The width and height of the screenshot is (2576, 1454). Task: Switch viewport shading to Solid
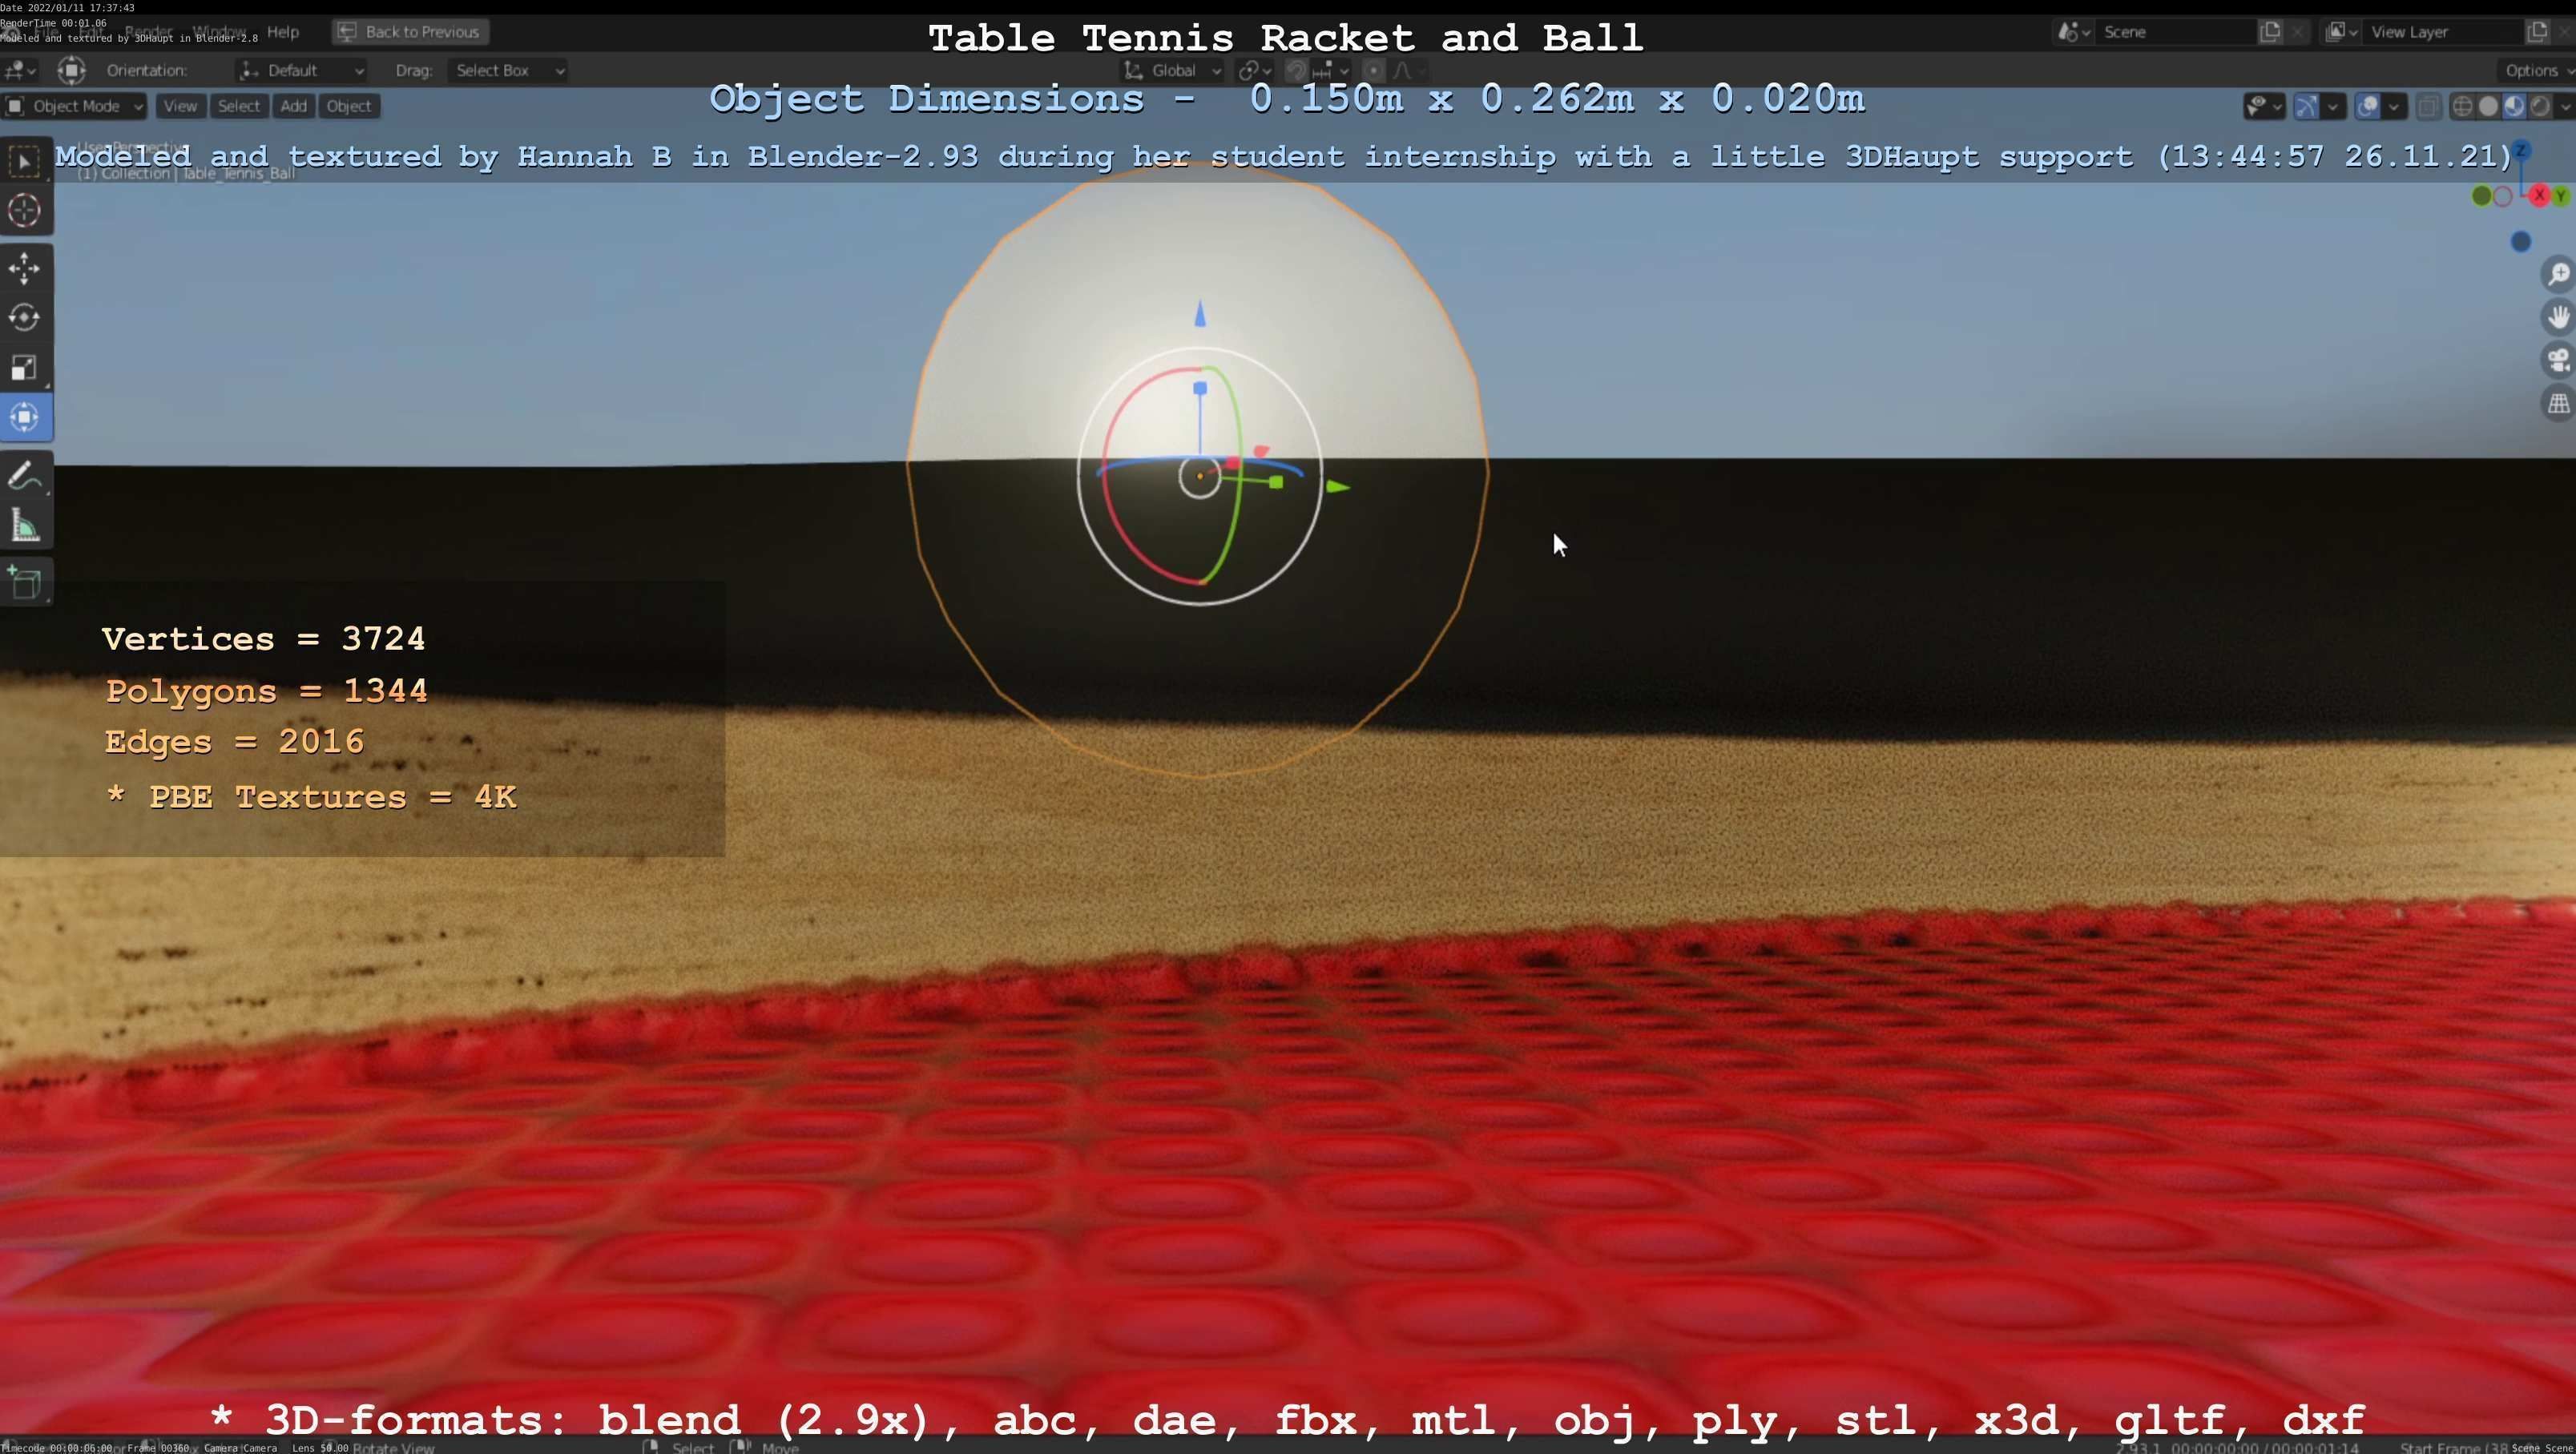point(2488,106)
